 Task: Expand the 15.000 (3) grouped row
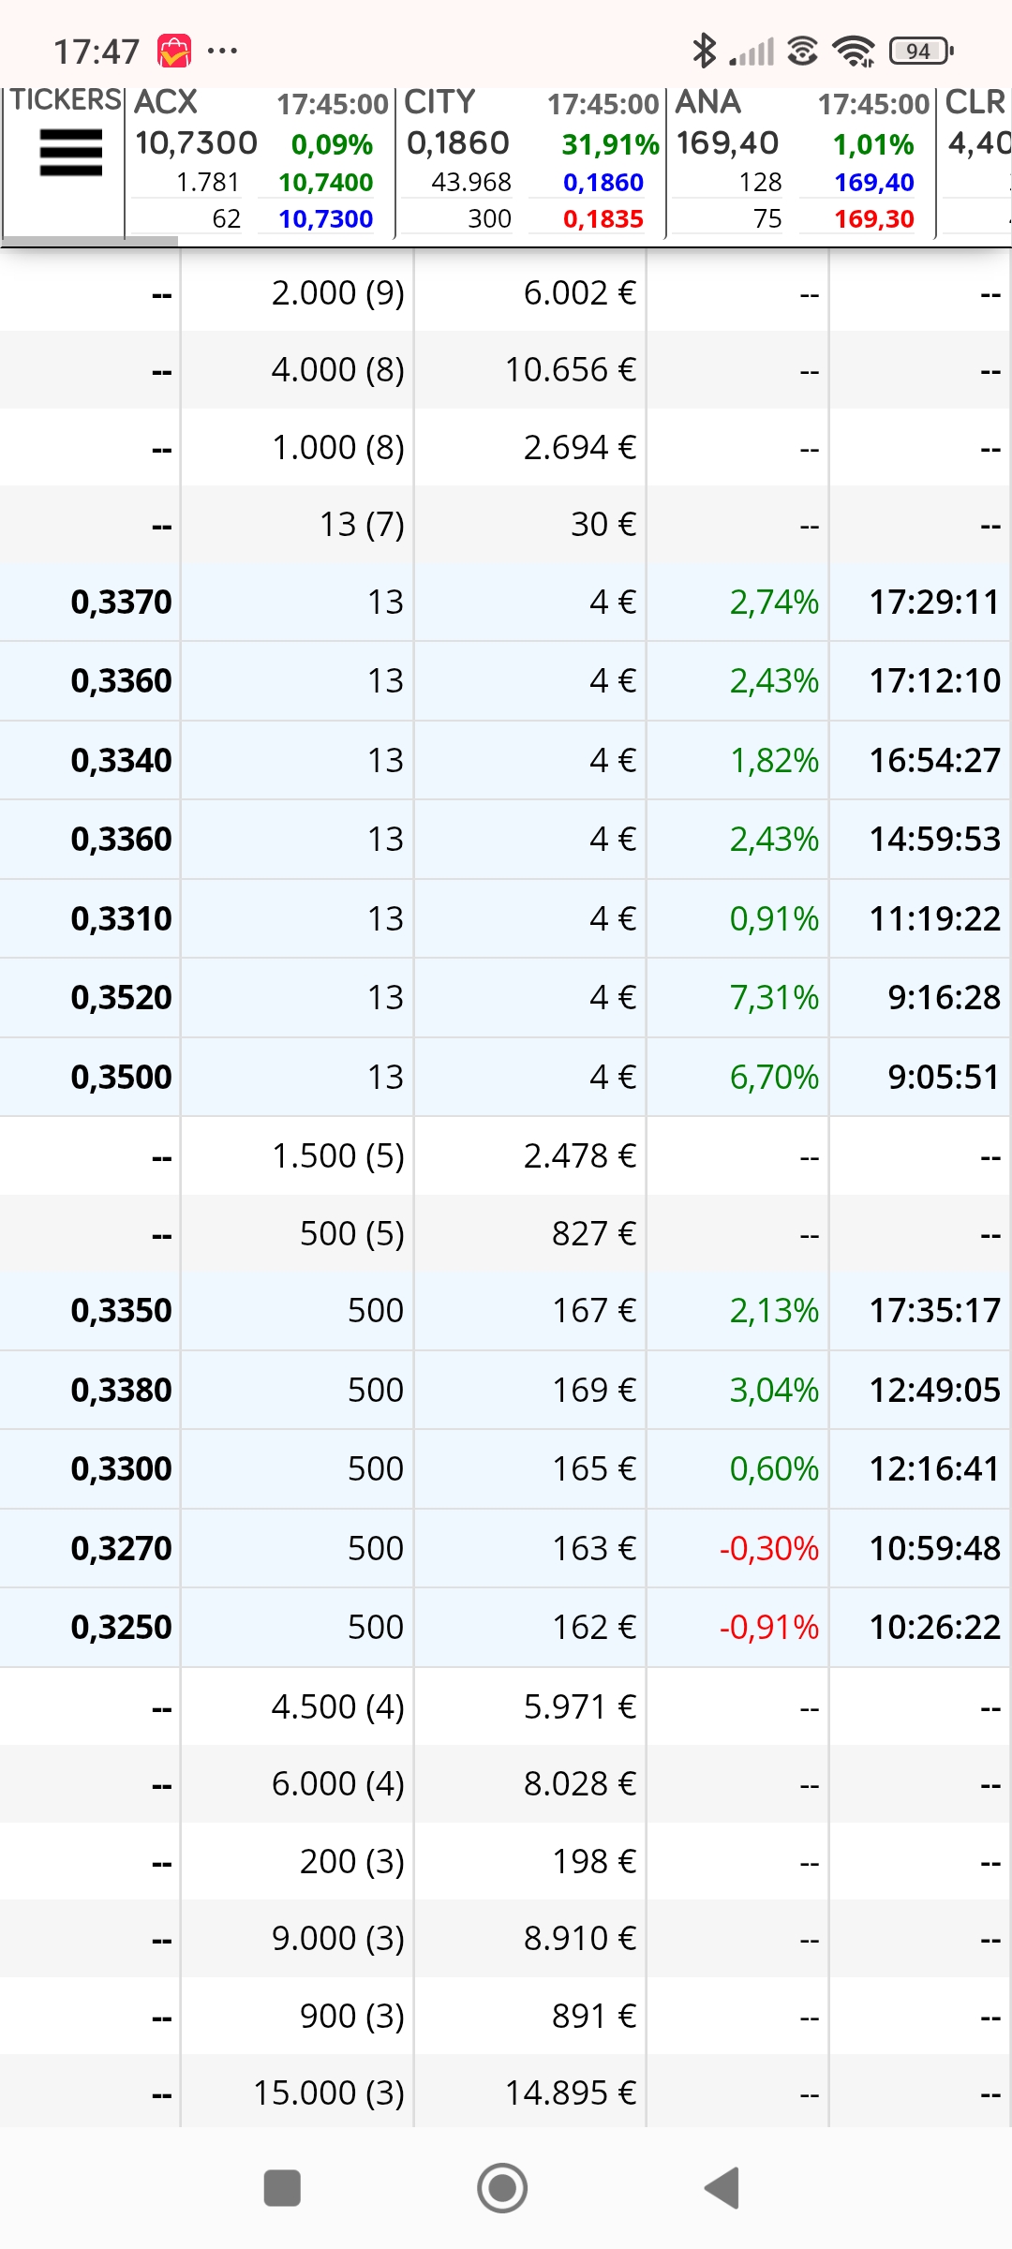[506, 2093]
